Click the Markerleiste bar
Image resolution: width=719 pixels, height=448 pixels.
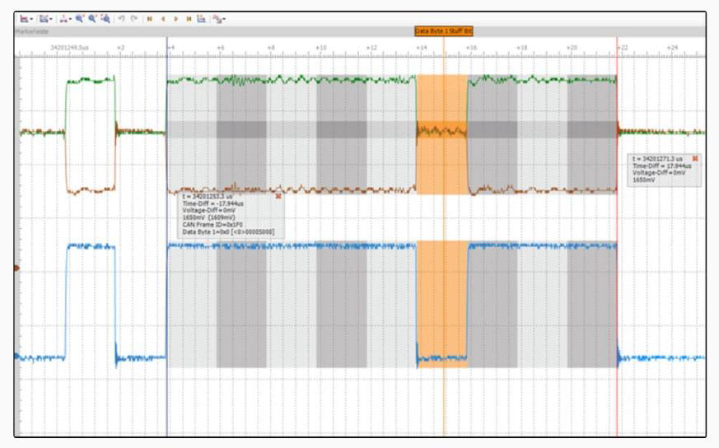(x=247, y=31)
